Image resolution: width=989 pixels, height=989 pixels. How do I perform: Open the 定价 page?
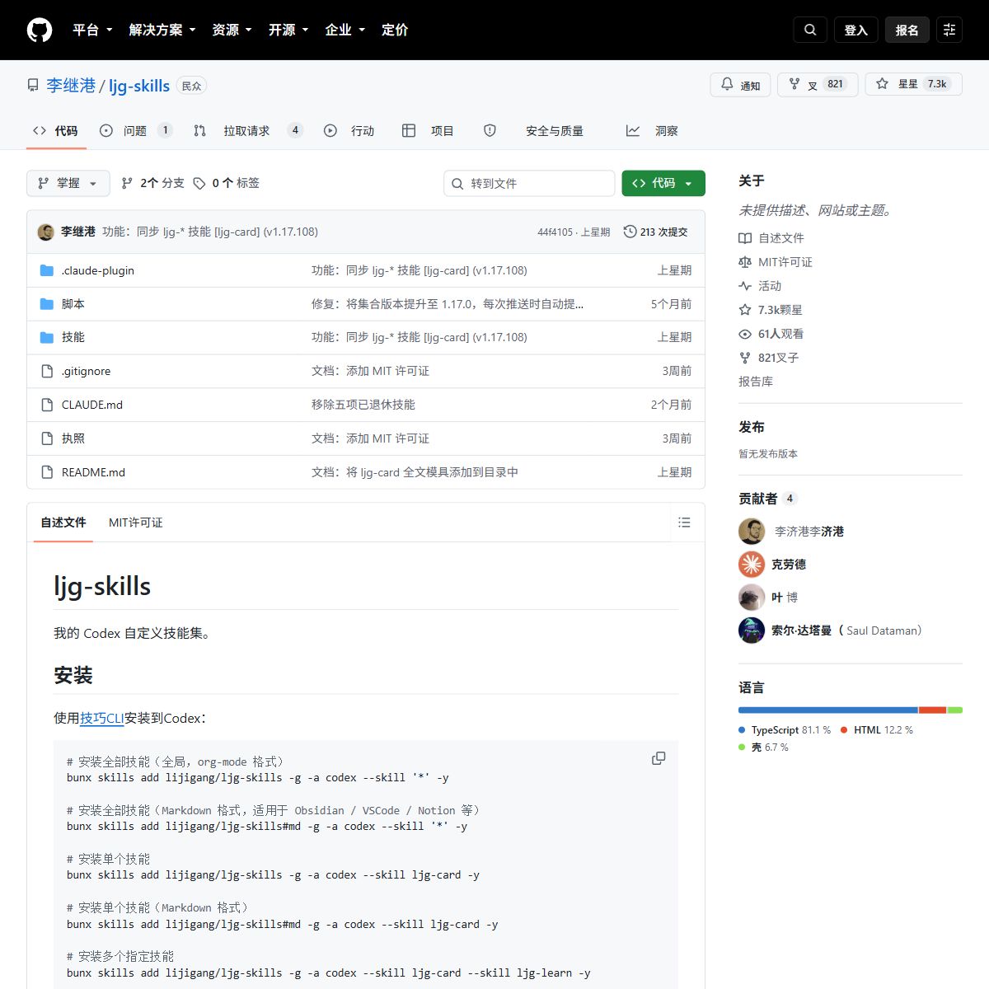click(395, 30)
